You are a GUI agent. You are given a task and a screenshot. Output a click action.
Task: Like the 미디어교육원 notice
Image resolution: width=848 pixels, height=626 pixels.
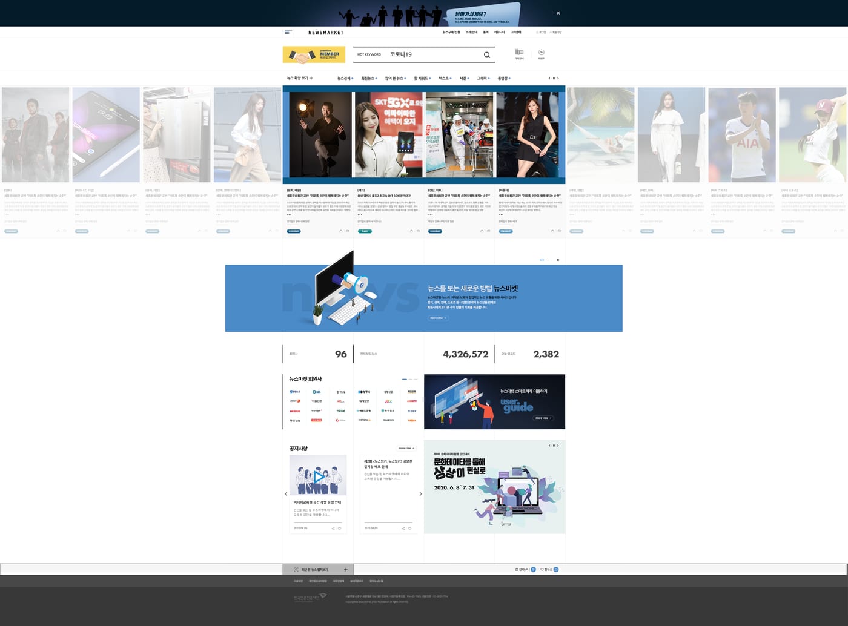click(x=339, y=529)
